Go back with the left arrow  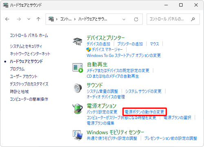(7, 19)
